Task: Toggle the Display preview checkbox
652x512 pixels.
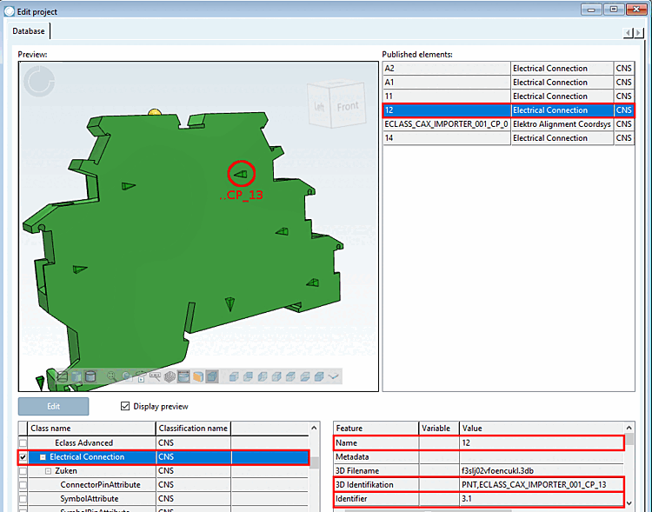Action: click(125, 406)
